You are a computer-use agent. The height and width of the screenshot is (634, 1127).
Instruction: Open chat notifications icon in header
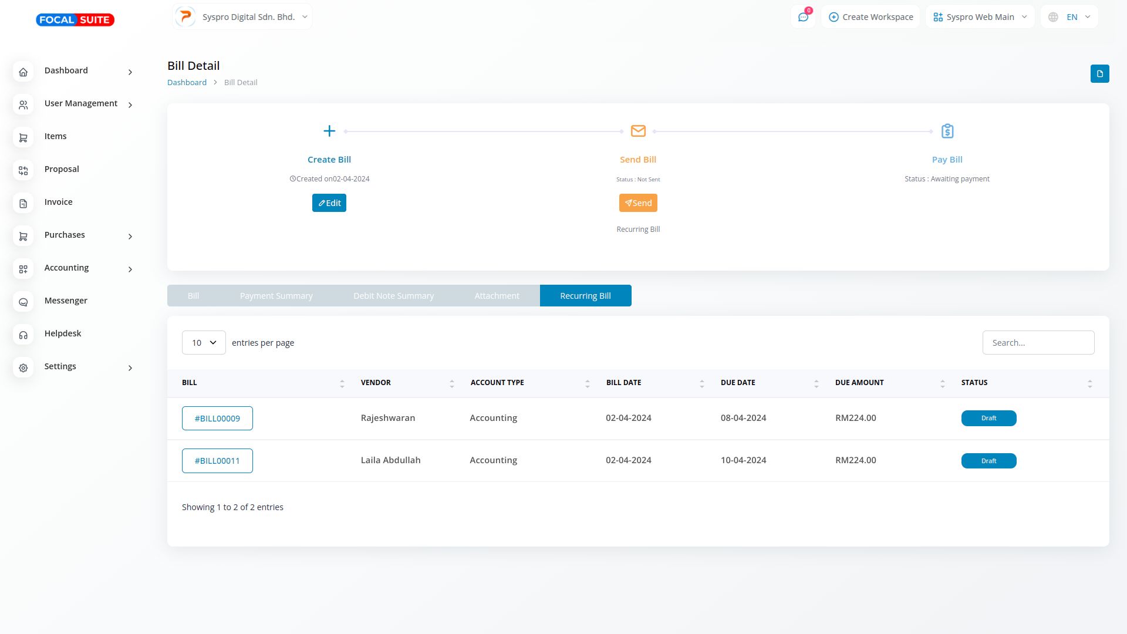click(x=803, y=17)
